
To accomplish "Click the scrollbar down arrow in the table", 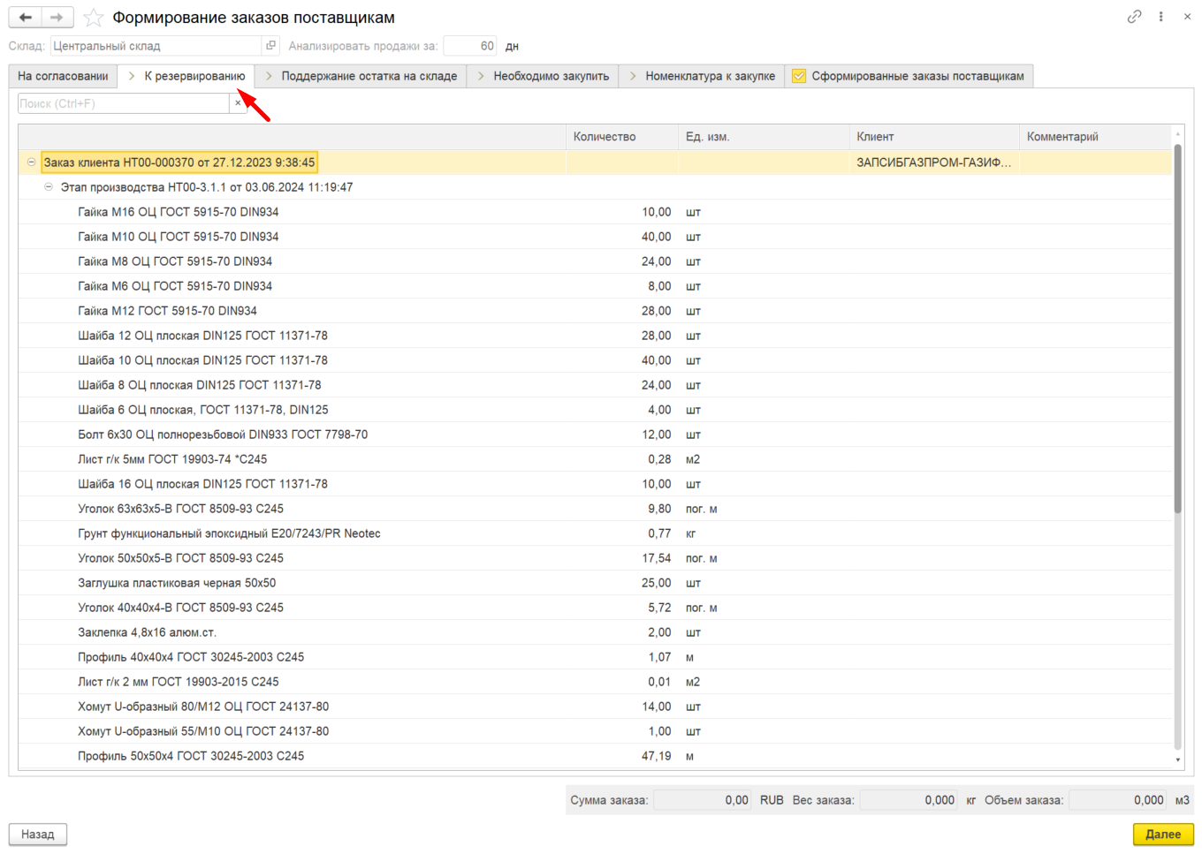I will (x=1177, y=760).
